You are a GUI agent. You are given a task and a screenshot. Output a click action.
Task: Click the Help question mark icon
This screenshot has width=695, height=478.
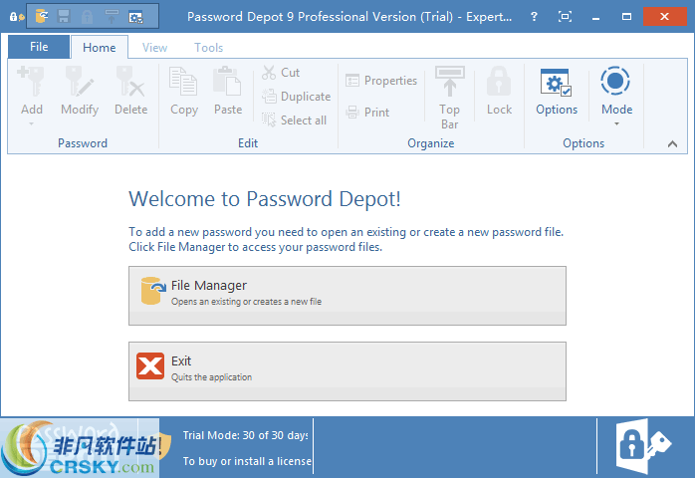coord(534,17)
